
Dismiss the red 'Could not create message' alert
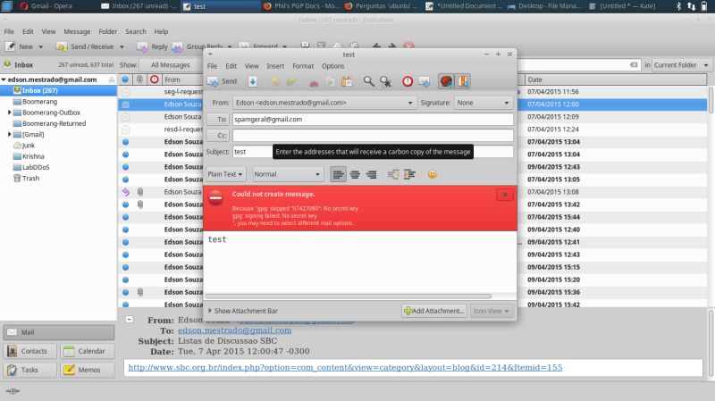click(505, 195)
